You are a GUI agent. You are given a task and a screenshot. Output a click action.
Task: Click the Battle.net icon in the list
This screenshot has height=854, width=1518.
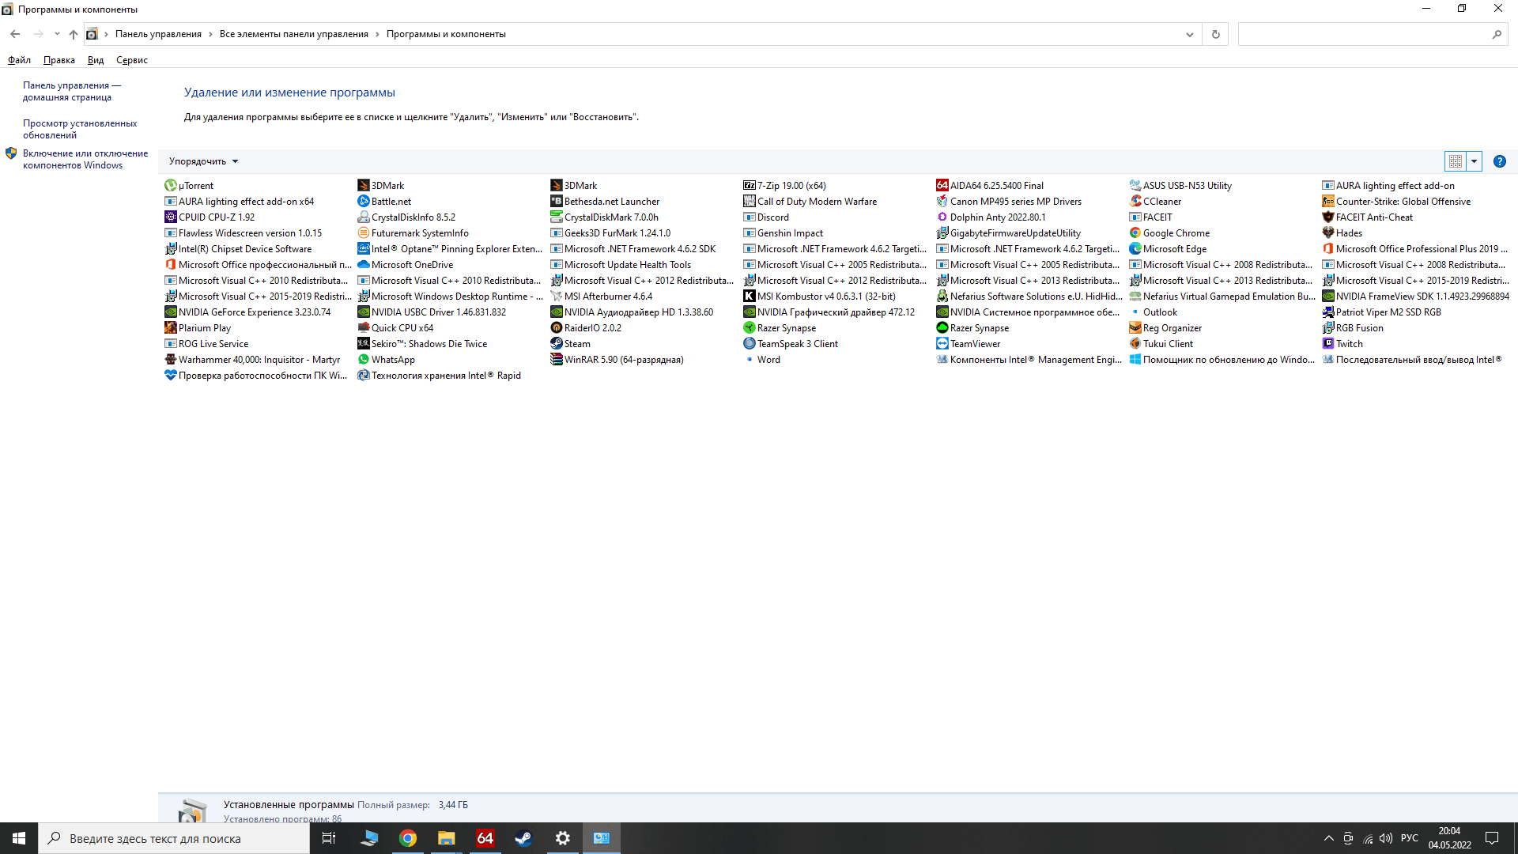pyautogui.click(x=363, y=201)
